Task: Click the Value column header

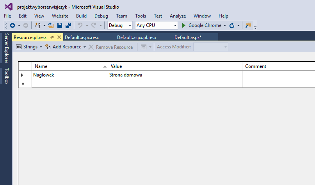Action: coord(175,66)
